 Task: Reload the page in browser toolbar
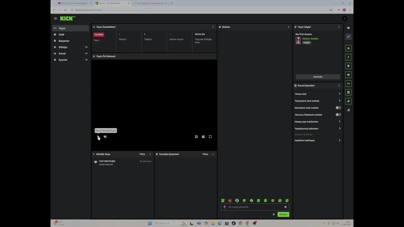tap(65, 10)
